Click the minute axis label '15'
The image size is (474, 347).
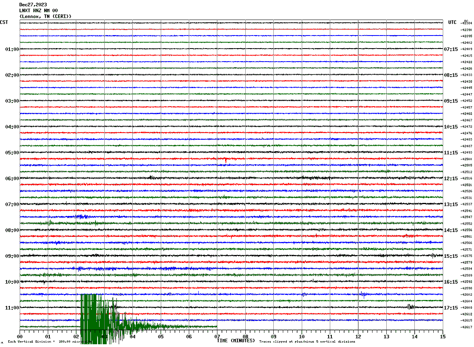pyautogui.click(x=443, y=337)
